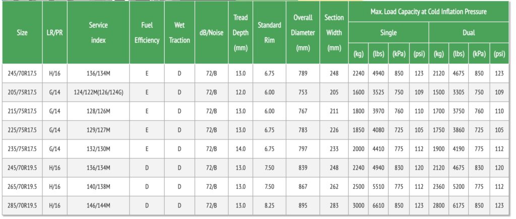This screenshot has height=219, width=516.
Task: Click the dB/Noise column header
Action: click(212, 33)
